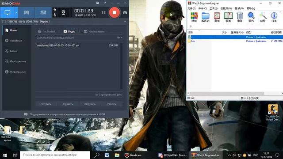The image size is (283, 159).
Task: Click the Extract To folder icon in WinRAR
Action: pyautogui.click(x=205, y=17)
